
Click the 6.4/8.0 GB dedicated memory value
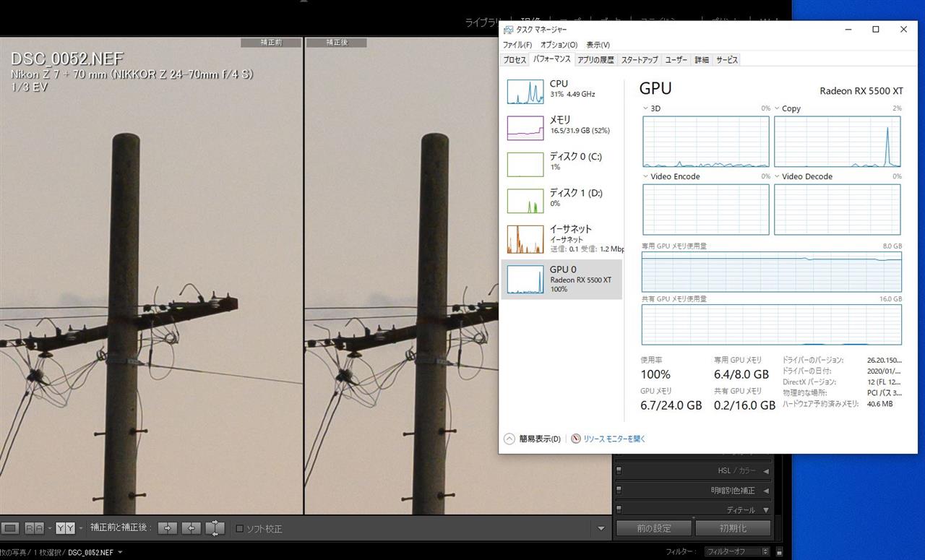coord(741,374)
